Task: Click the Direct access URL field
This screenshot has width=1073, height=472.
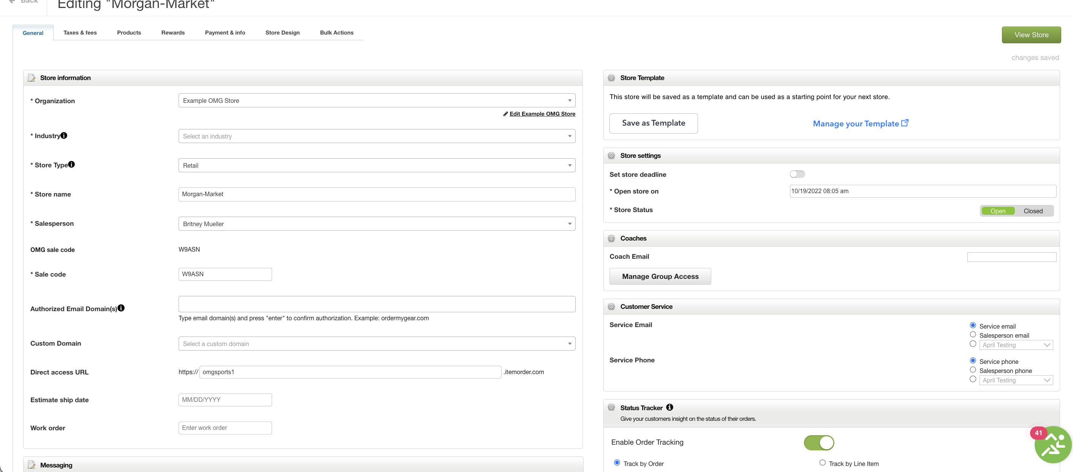Action: (350, 372)
